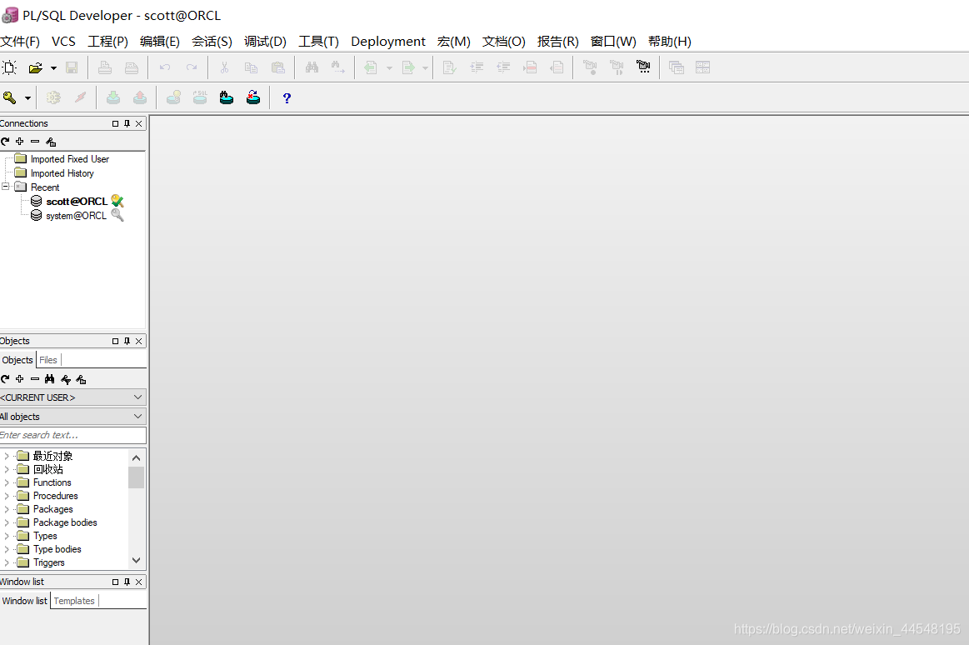Click the macro library camera icon

[x=643, y=67]
